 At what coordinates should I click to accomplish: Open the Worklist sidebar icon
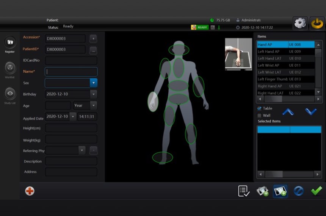click(10, 67)
